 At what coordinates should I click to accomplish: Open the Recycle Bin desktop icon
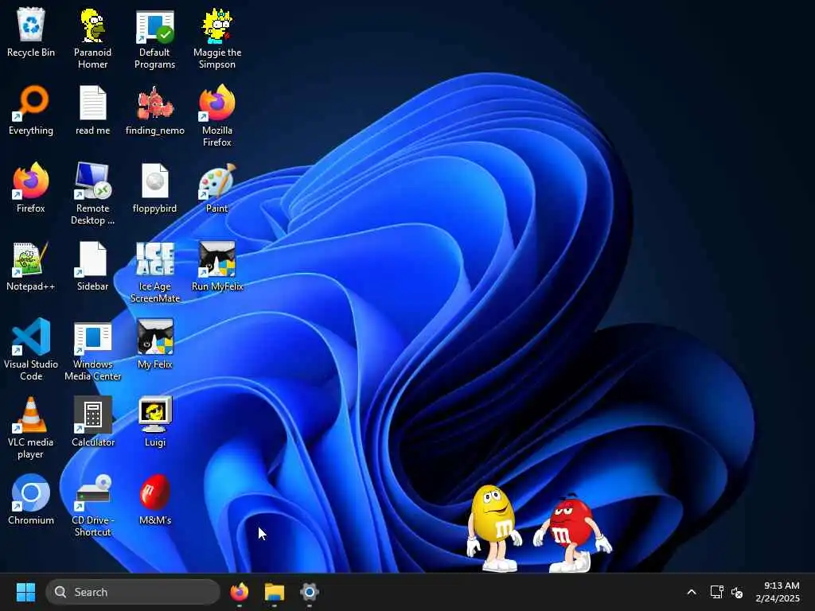click(31, 32)
